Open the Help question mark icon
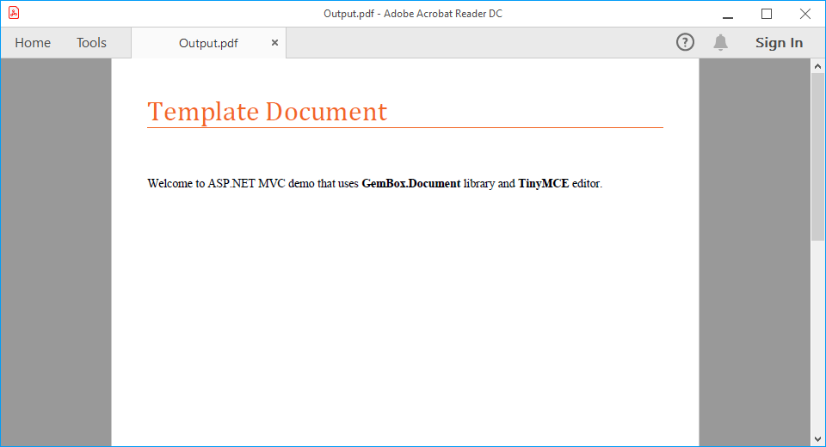826x447 pixels. click(685, 42)
